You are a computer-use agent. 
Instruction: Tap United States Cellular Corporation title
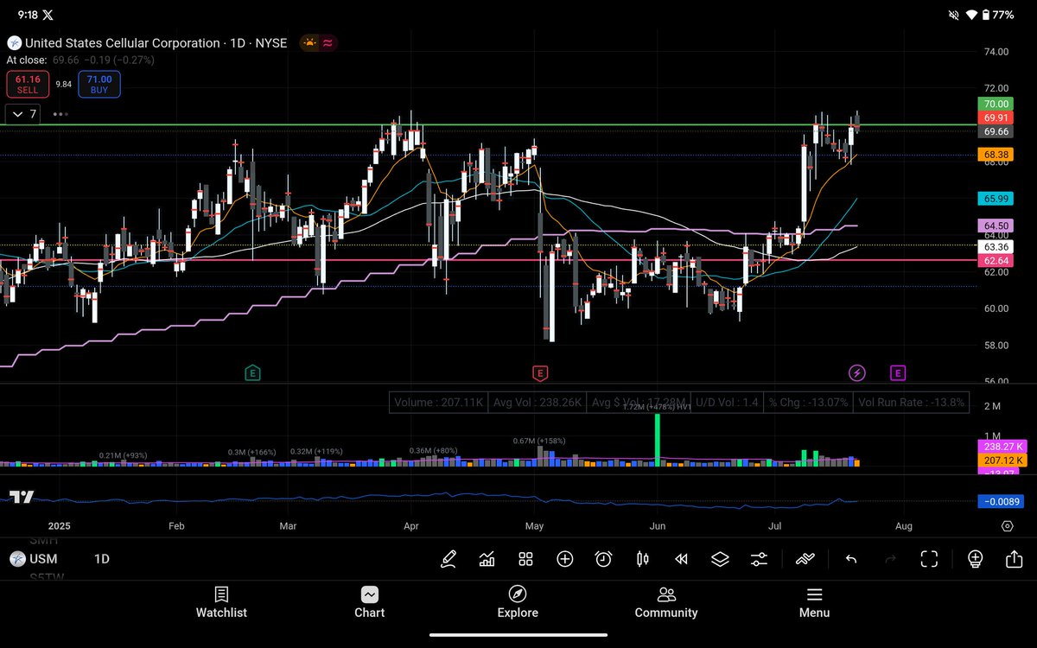tap(122, 42)
